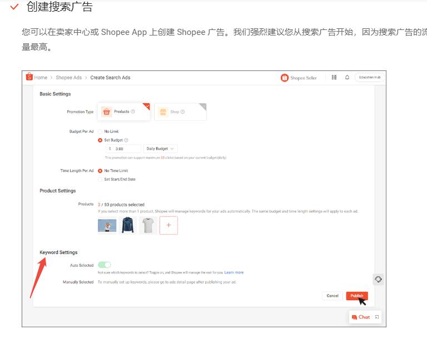This screenshot has height=340, width=427.
Task: Click the help icon next to Shop
Action: pos(183,111)
